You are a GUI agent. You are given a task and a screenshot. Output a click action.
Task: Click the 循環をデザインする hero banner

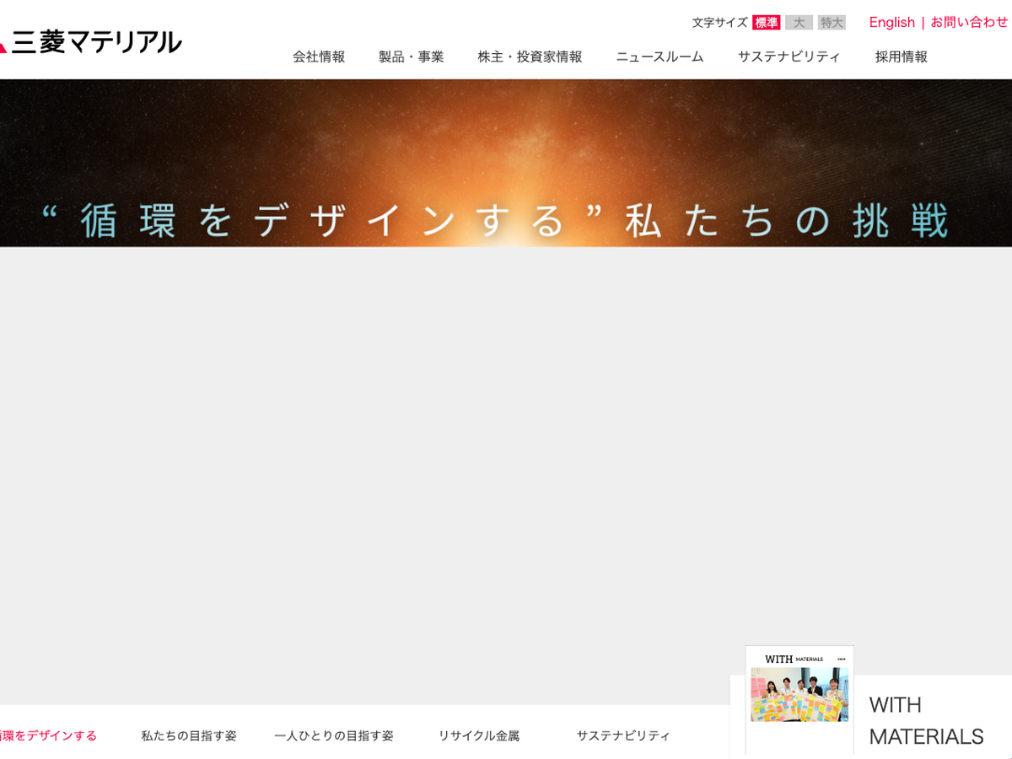(506, 163)
